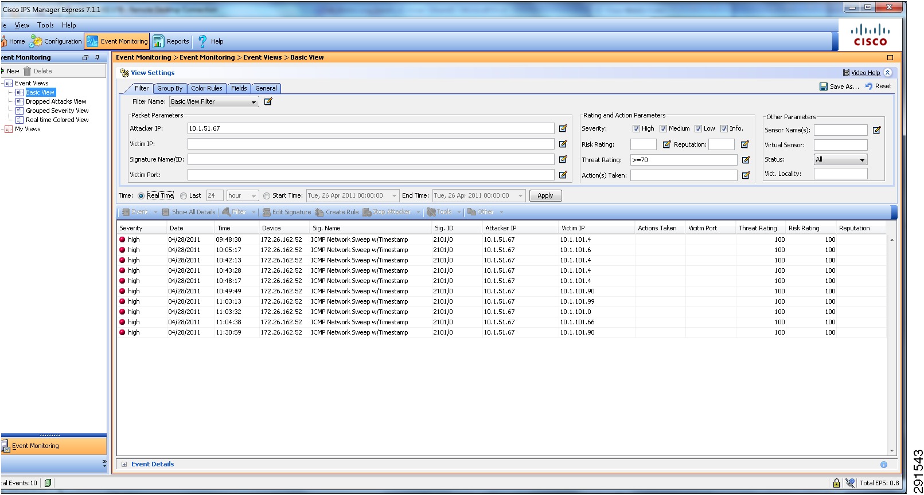Click the Save As disk icon

(x=824, y=87)
